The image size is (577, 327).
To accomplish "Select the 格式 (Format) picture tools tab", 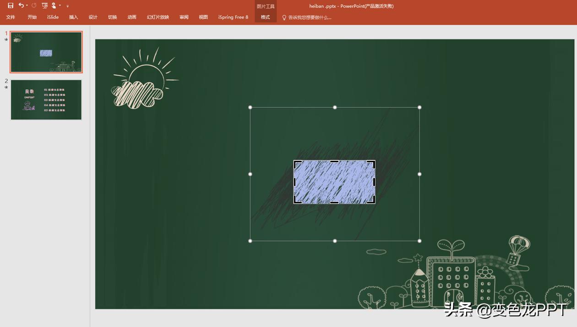I will click(265, 17).
